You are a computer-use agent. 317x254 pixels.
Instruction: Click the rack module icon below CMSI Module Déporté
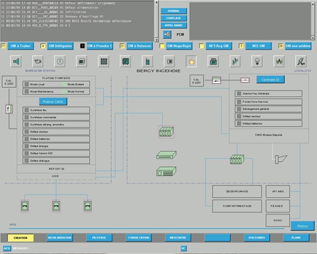[237, 160]
